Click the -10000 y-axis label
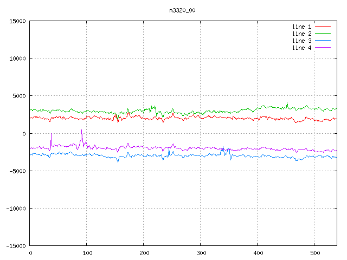The image size is (347, 260). pyautogui.click(x=16, y=209)
